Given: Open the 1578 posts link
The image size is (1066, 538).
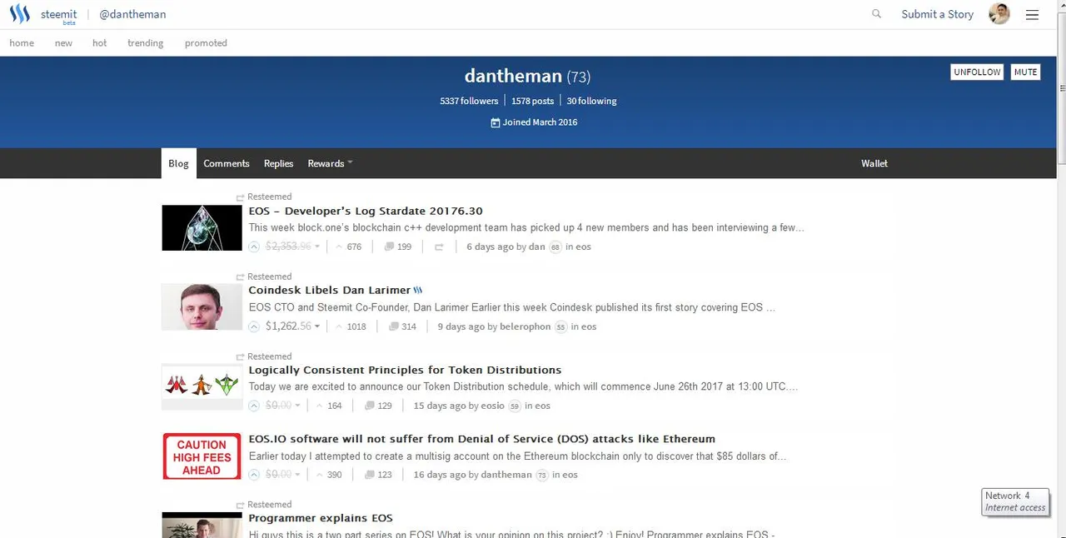Looking at the screenshot, I should point(532,101).
